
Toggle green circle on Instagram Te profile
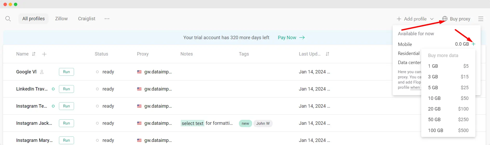coord(53,106)
